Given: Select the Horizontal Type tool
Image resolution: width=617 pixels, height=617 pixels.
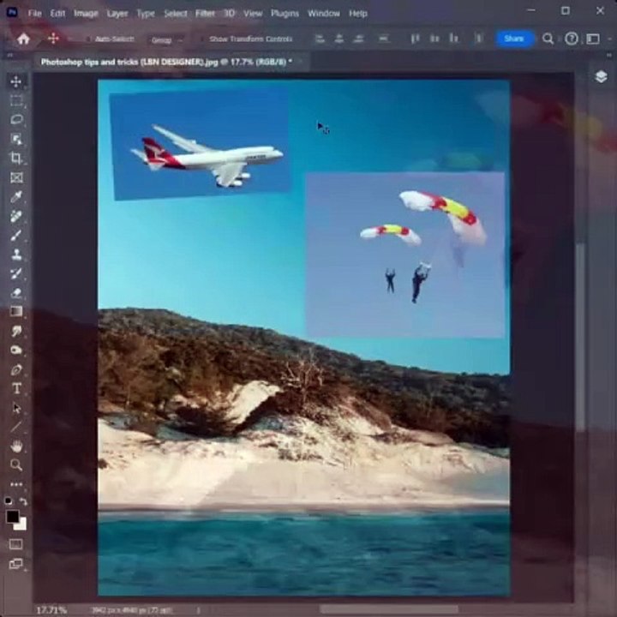Looking at the screenshot, I should click(16, 389).
